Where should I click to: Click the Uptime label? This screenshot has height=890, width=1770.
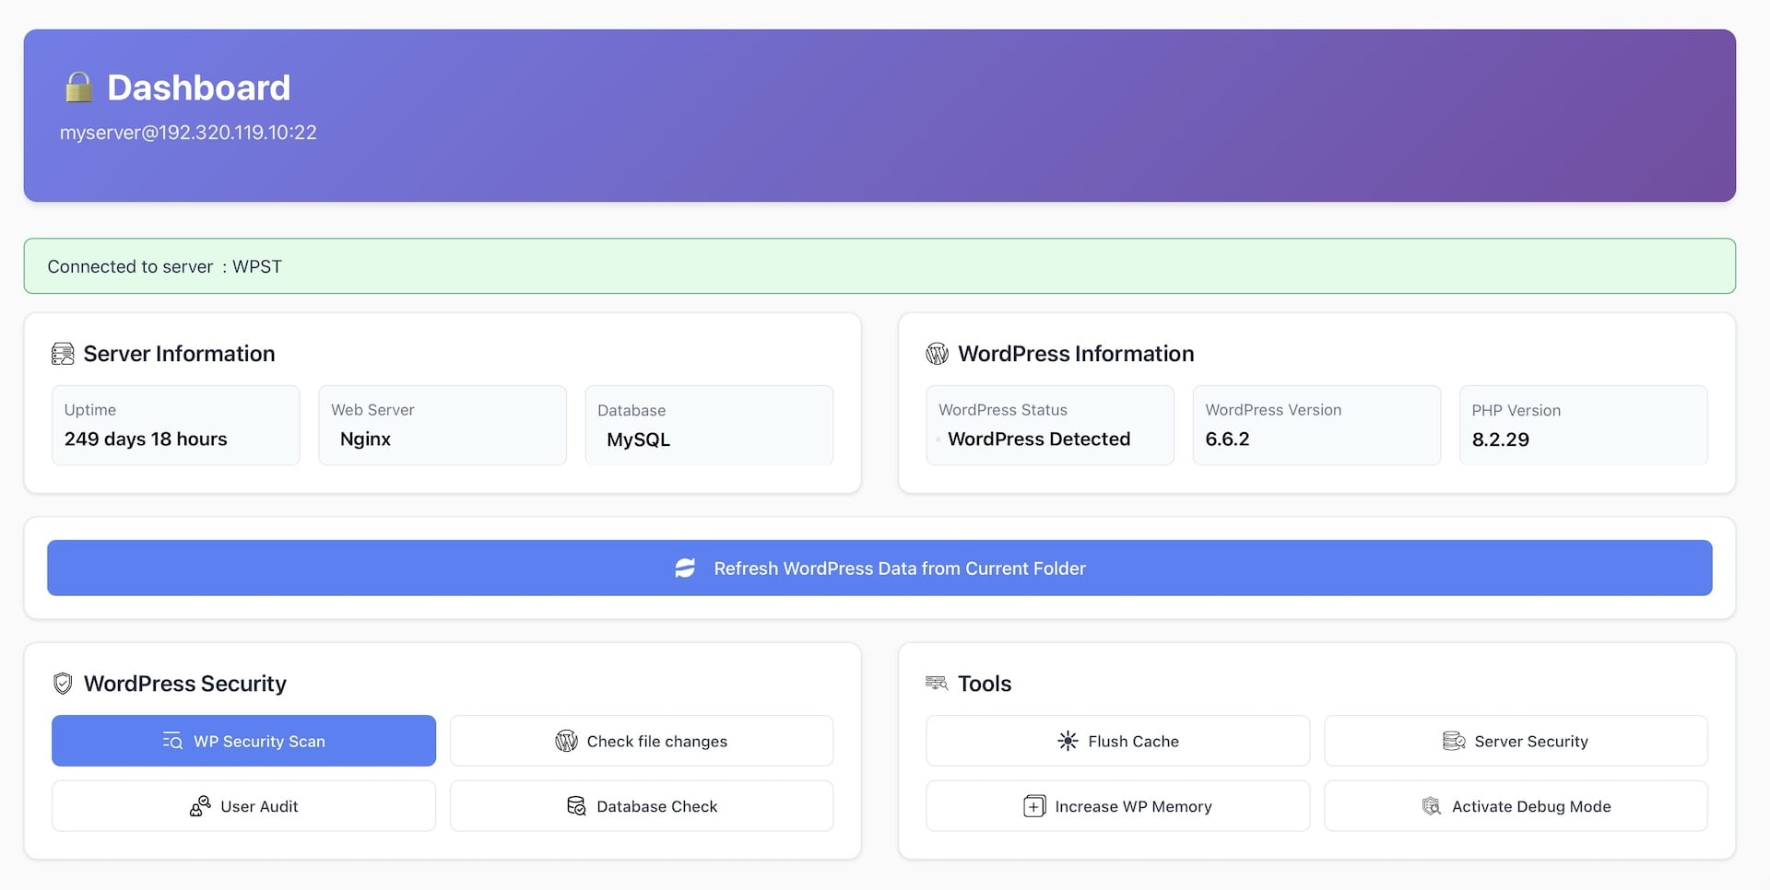coord(90,410)
